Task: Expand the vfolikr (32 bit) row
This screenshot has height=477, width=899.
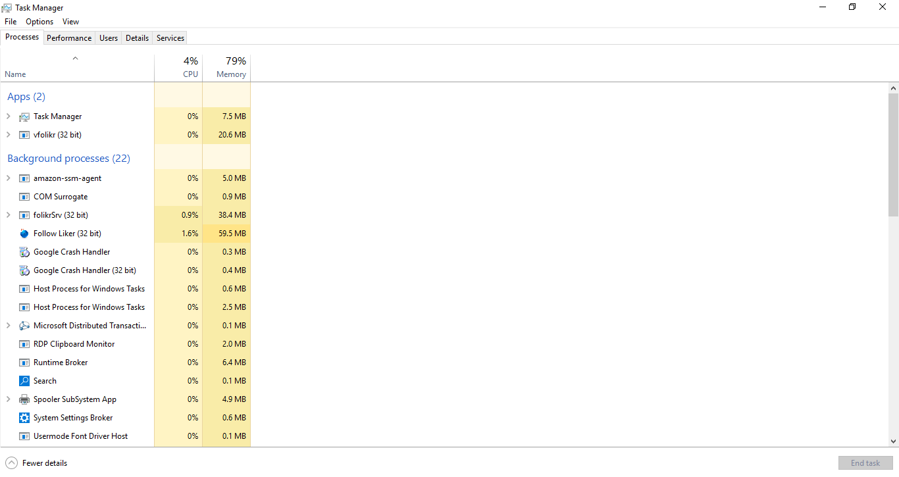Action: 8,135
